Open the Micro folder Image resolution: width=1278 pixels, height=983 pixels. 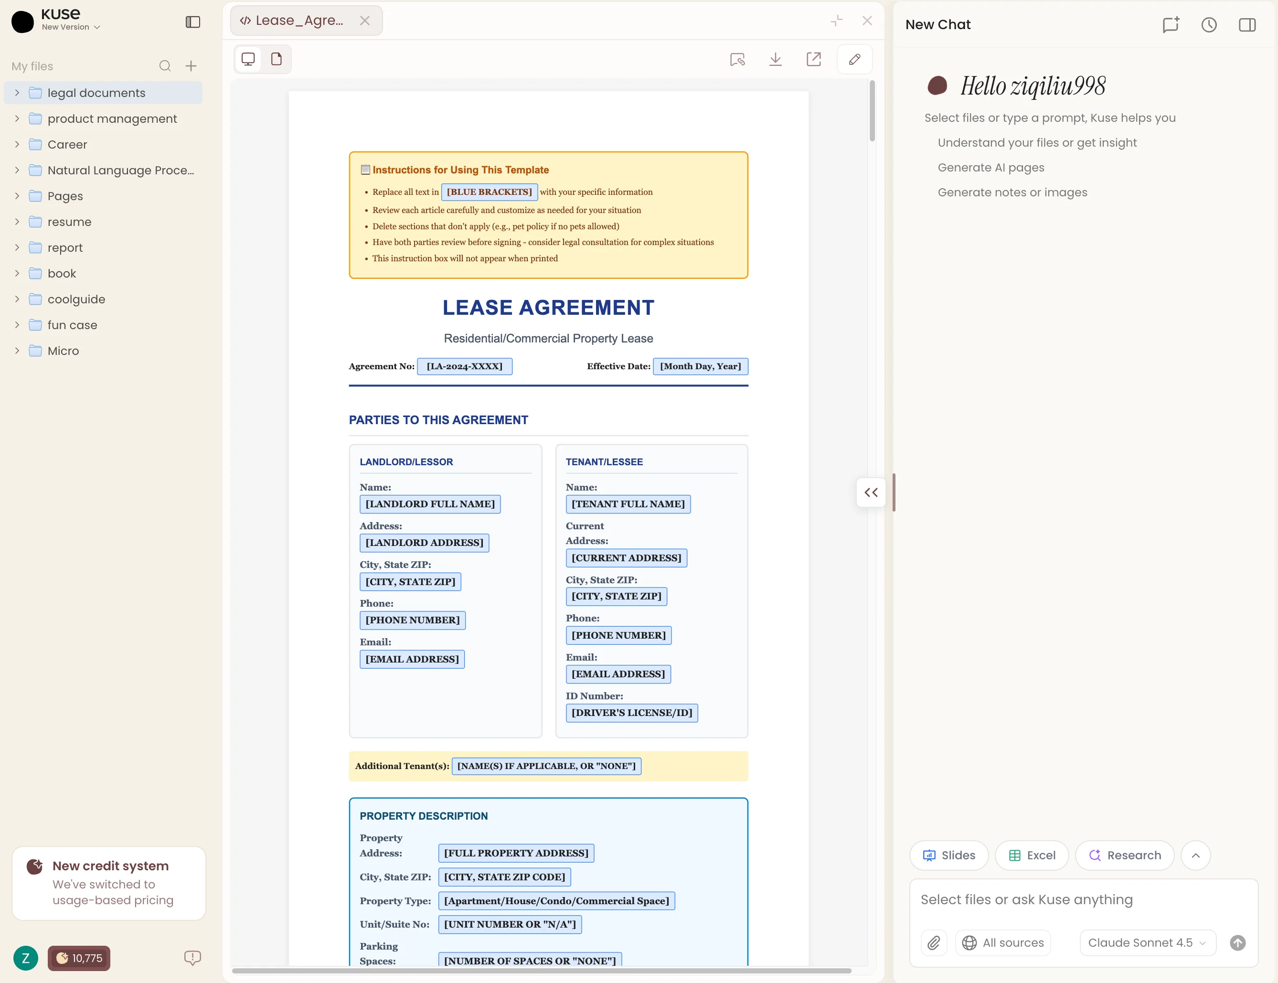103,351
